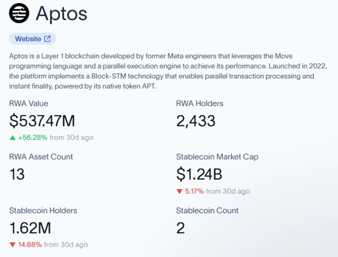Click the +56.28% change percentage
The height and width of the screenshot is (257, 338).
[33, 138]
